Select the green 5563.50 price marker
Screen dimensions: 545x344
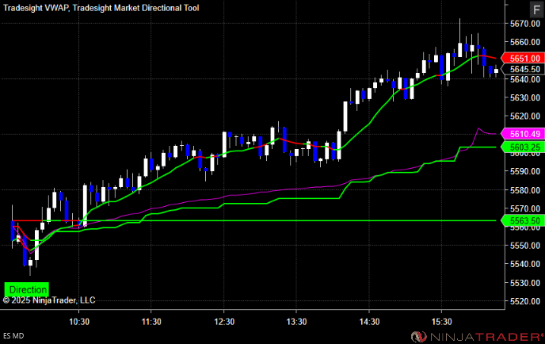coord(522,220)
